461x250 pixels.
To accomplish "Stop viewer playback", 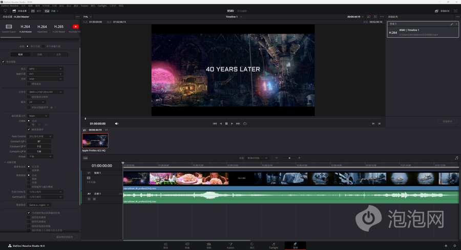I will coord(226,124).
